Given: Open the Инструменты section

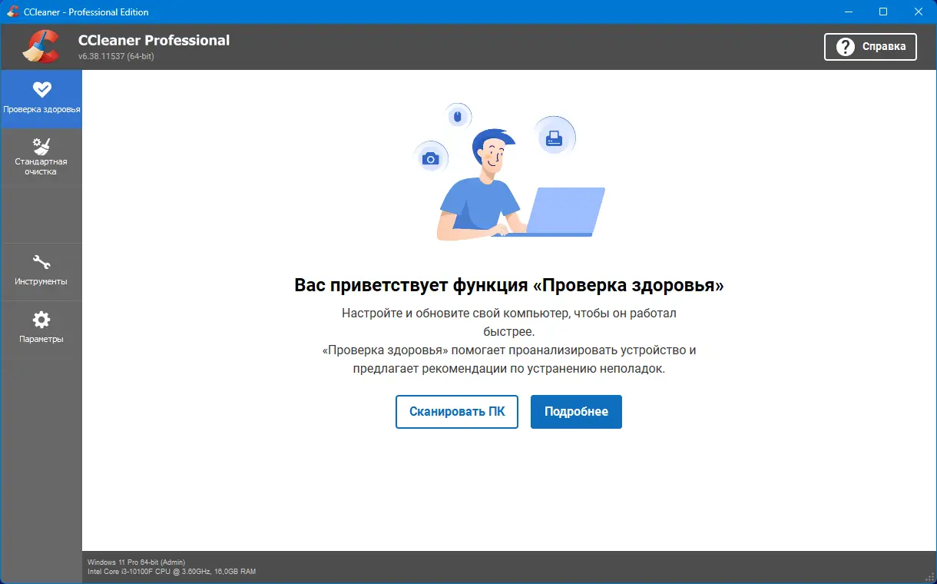Looking at the screenshot, I should click(x=41, y=272).
